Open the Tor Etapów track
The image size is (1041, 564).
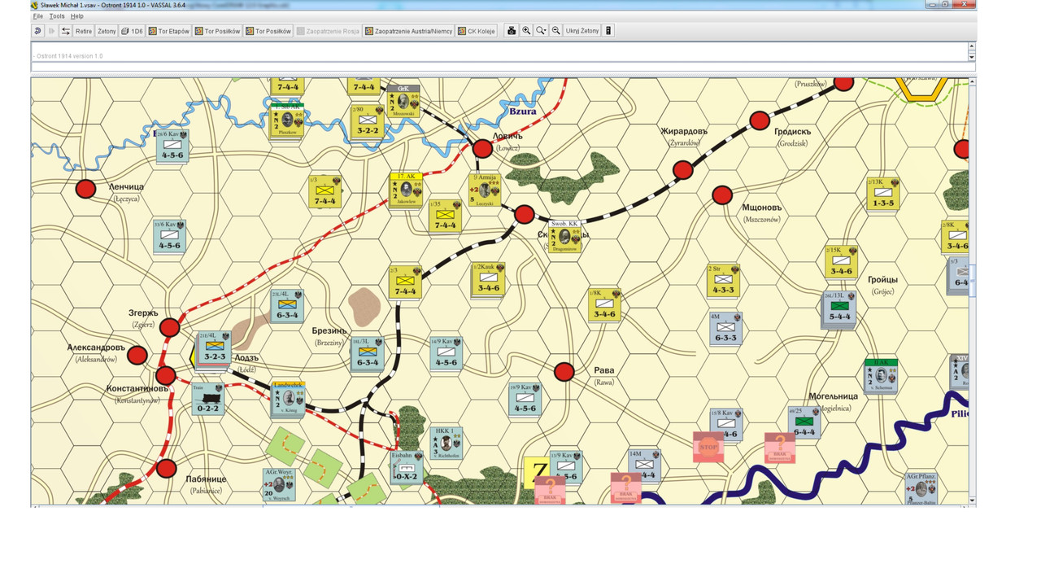[169, 31]
